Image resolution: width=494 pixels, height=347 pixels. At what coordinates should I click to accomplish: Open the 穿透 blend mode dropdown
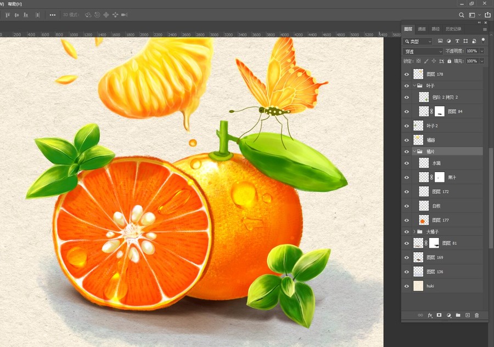423,52
